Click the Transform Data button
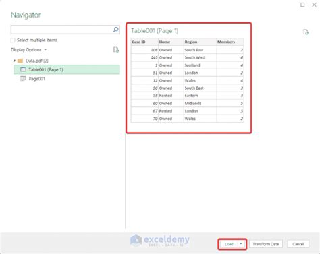 click(x=265, y=244)
